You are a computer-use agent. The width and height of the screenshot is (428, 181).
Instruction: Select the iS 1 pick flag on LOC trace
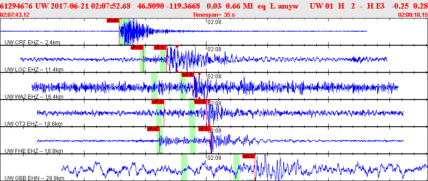point(160,48)
